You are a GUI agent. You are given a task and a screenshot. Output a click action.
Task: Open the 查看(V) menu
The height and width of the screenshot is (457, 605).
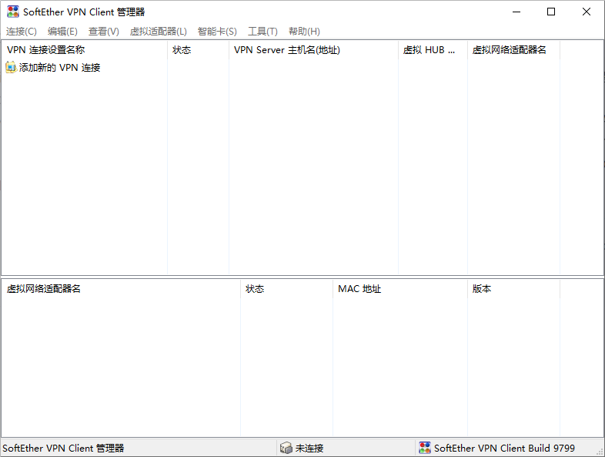coord(104,32)
